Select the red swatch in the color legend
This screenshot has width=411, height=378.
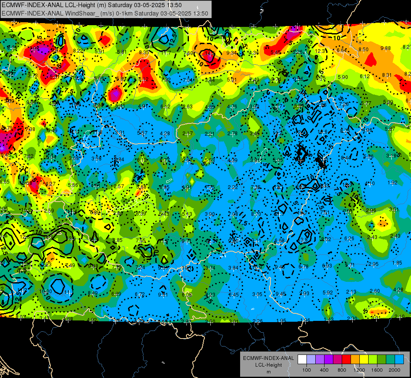tap(346, 360)
